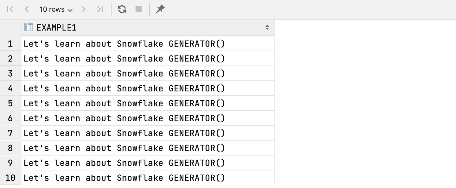Viewport: 456px width, 188px height.
Task: Select row number 1
Action: pyautogui.click(x=10, y=44)
